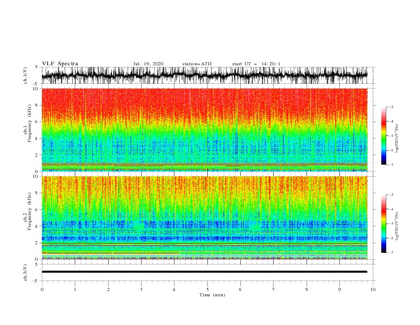This screenshot has width=420, height=325.
Task: Click the ch.1 color scale bar
Action: click(383, 135)
